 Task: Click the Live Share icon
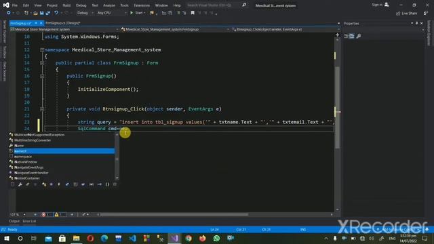[398, 14]
